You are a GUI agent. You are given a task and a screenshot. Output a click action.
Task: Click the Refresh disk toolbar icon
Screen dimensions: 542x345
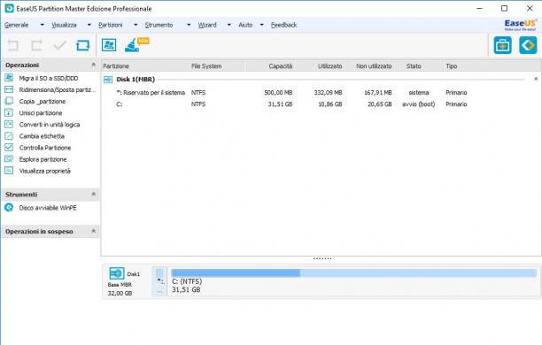pyautogui.click(x=82, y=45)
